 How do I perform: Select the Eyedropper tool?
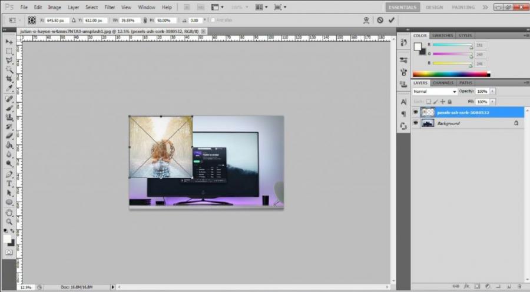click(x=9, y=88)
